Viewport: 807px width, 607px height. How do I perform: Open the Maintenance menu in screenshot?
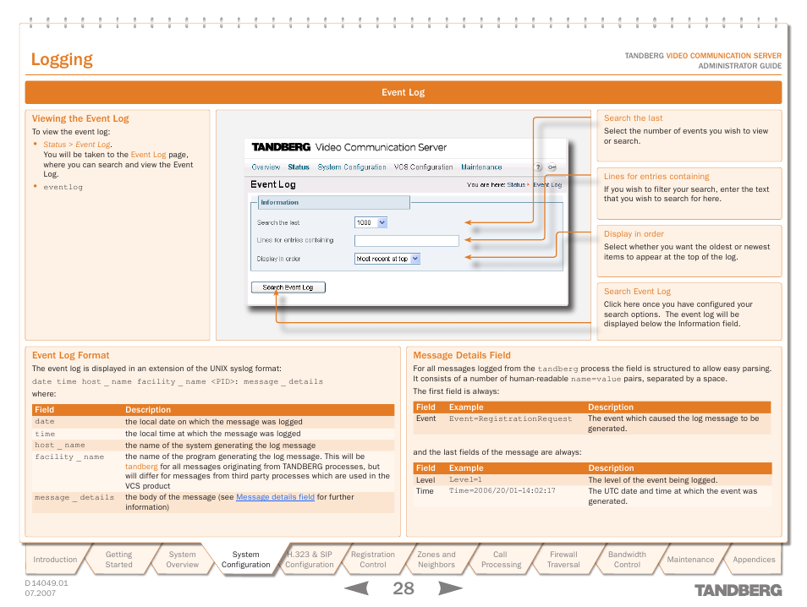coord(481,167)
